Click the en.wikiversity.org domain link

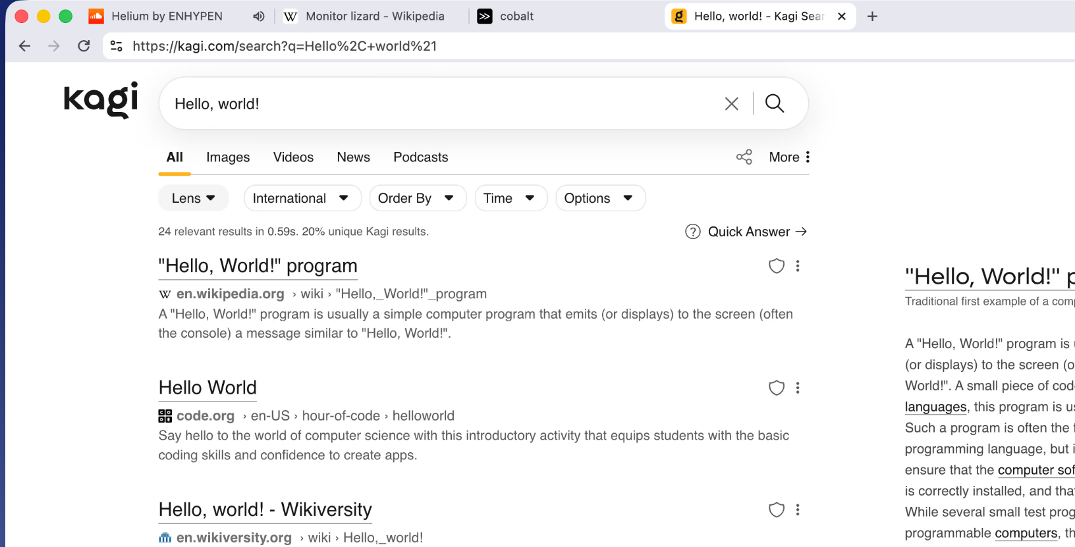pyautogui.click(x=234, y=538)
